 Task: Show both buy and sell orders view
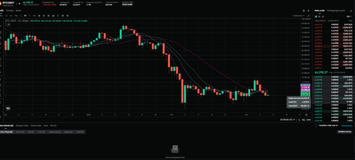[316, 17]
